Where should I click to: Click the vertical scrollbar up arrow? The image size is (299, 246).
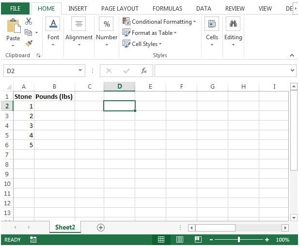pyautogui.click(x=294, y=86)
